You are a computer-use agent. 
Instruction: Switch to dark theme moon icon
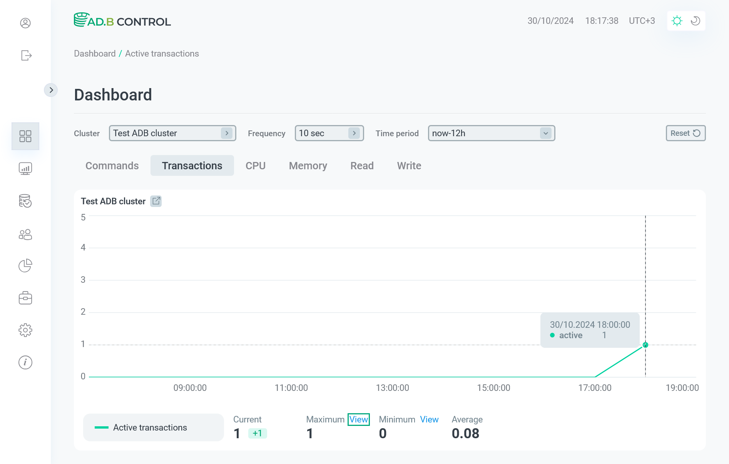(x=696, y=21)
